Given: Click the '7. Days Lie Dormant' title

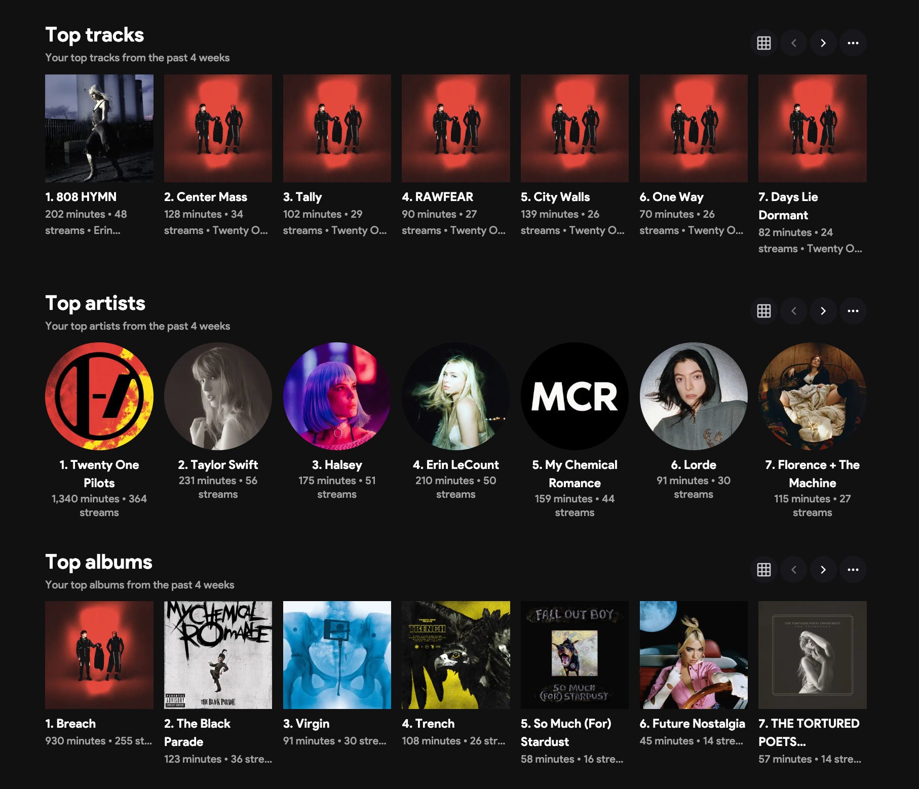Looking at the screenshot, I should pos(788,206).
